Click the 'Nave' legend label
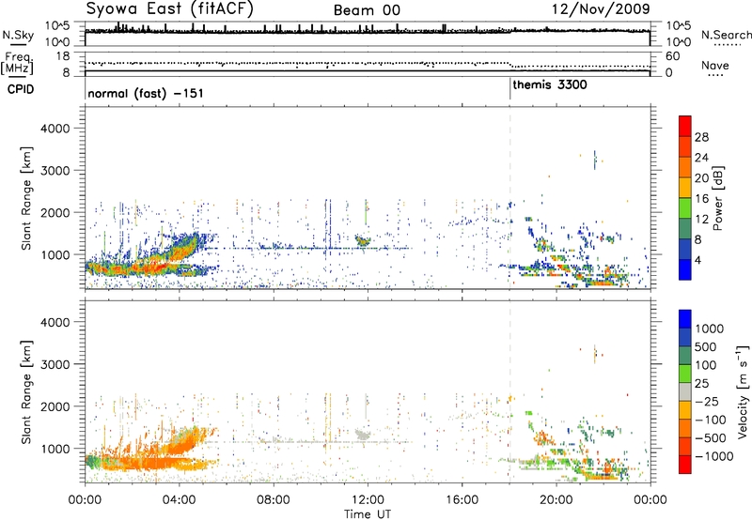This screenshot has height=520, width=752. tap(715, 66)
